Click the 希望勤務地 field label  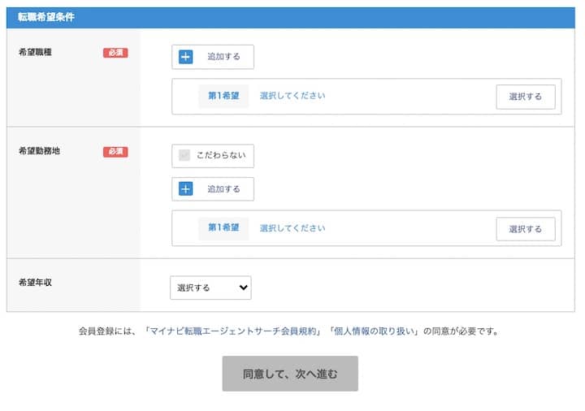[x=39, y=151]
